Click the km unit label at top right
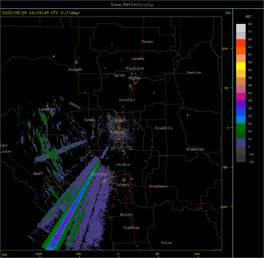The width and height of the screenshot is (264, 258). tap(228, 13)
